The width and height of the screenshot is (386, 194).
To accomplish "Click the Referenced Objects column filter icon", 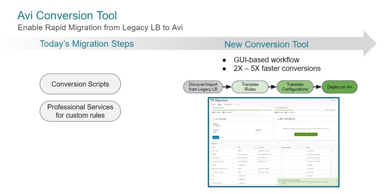I will point(303,148).
